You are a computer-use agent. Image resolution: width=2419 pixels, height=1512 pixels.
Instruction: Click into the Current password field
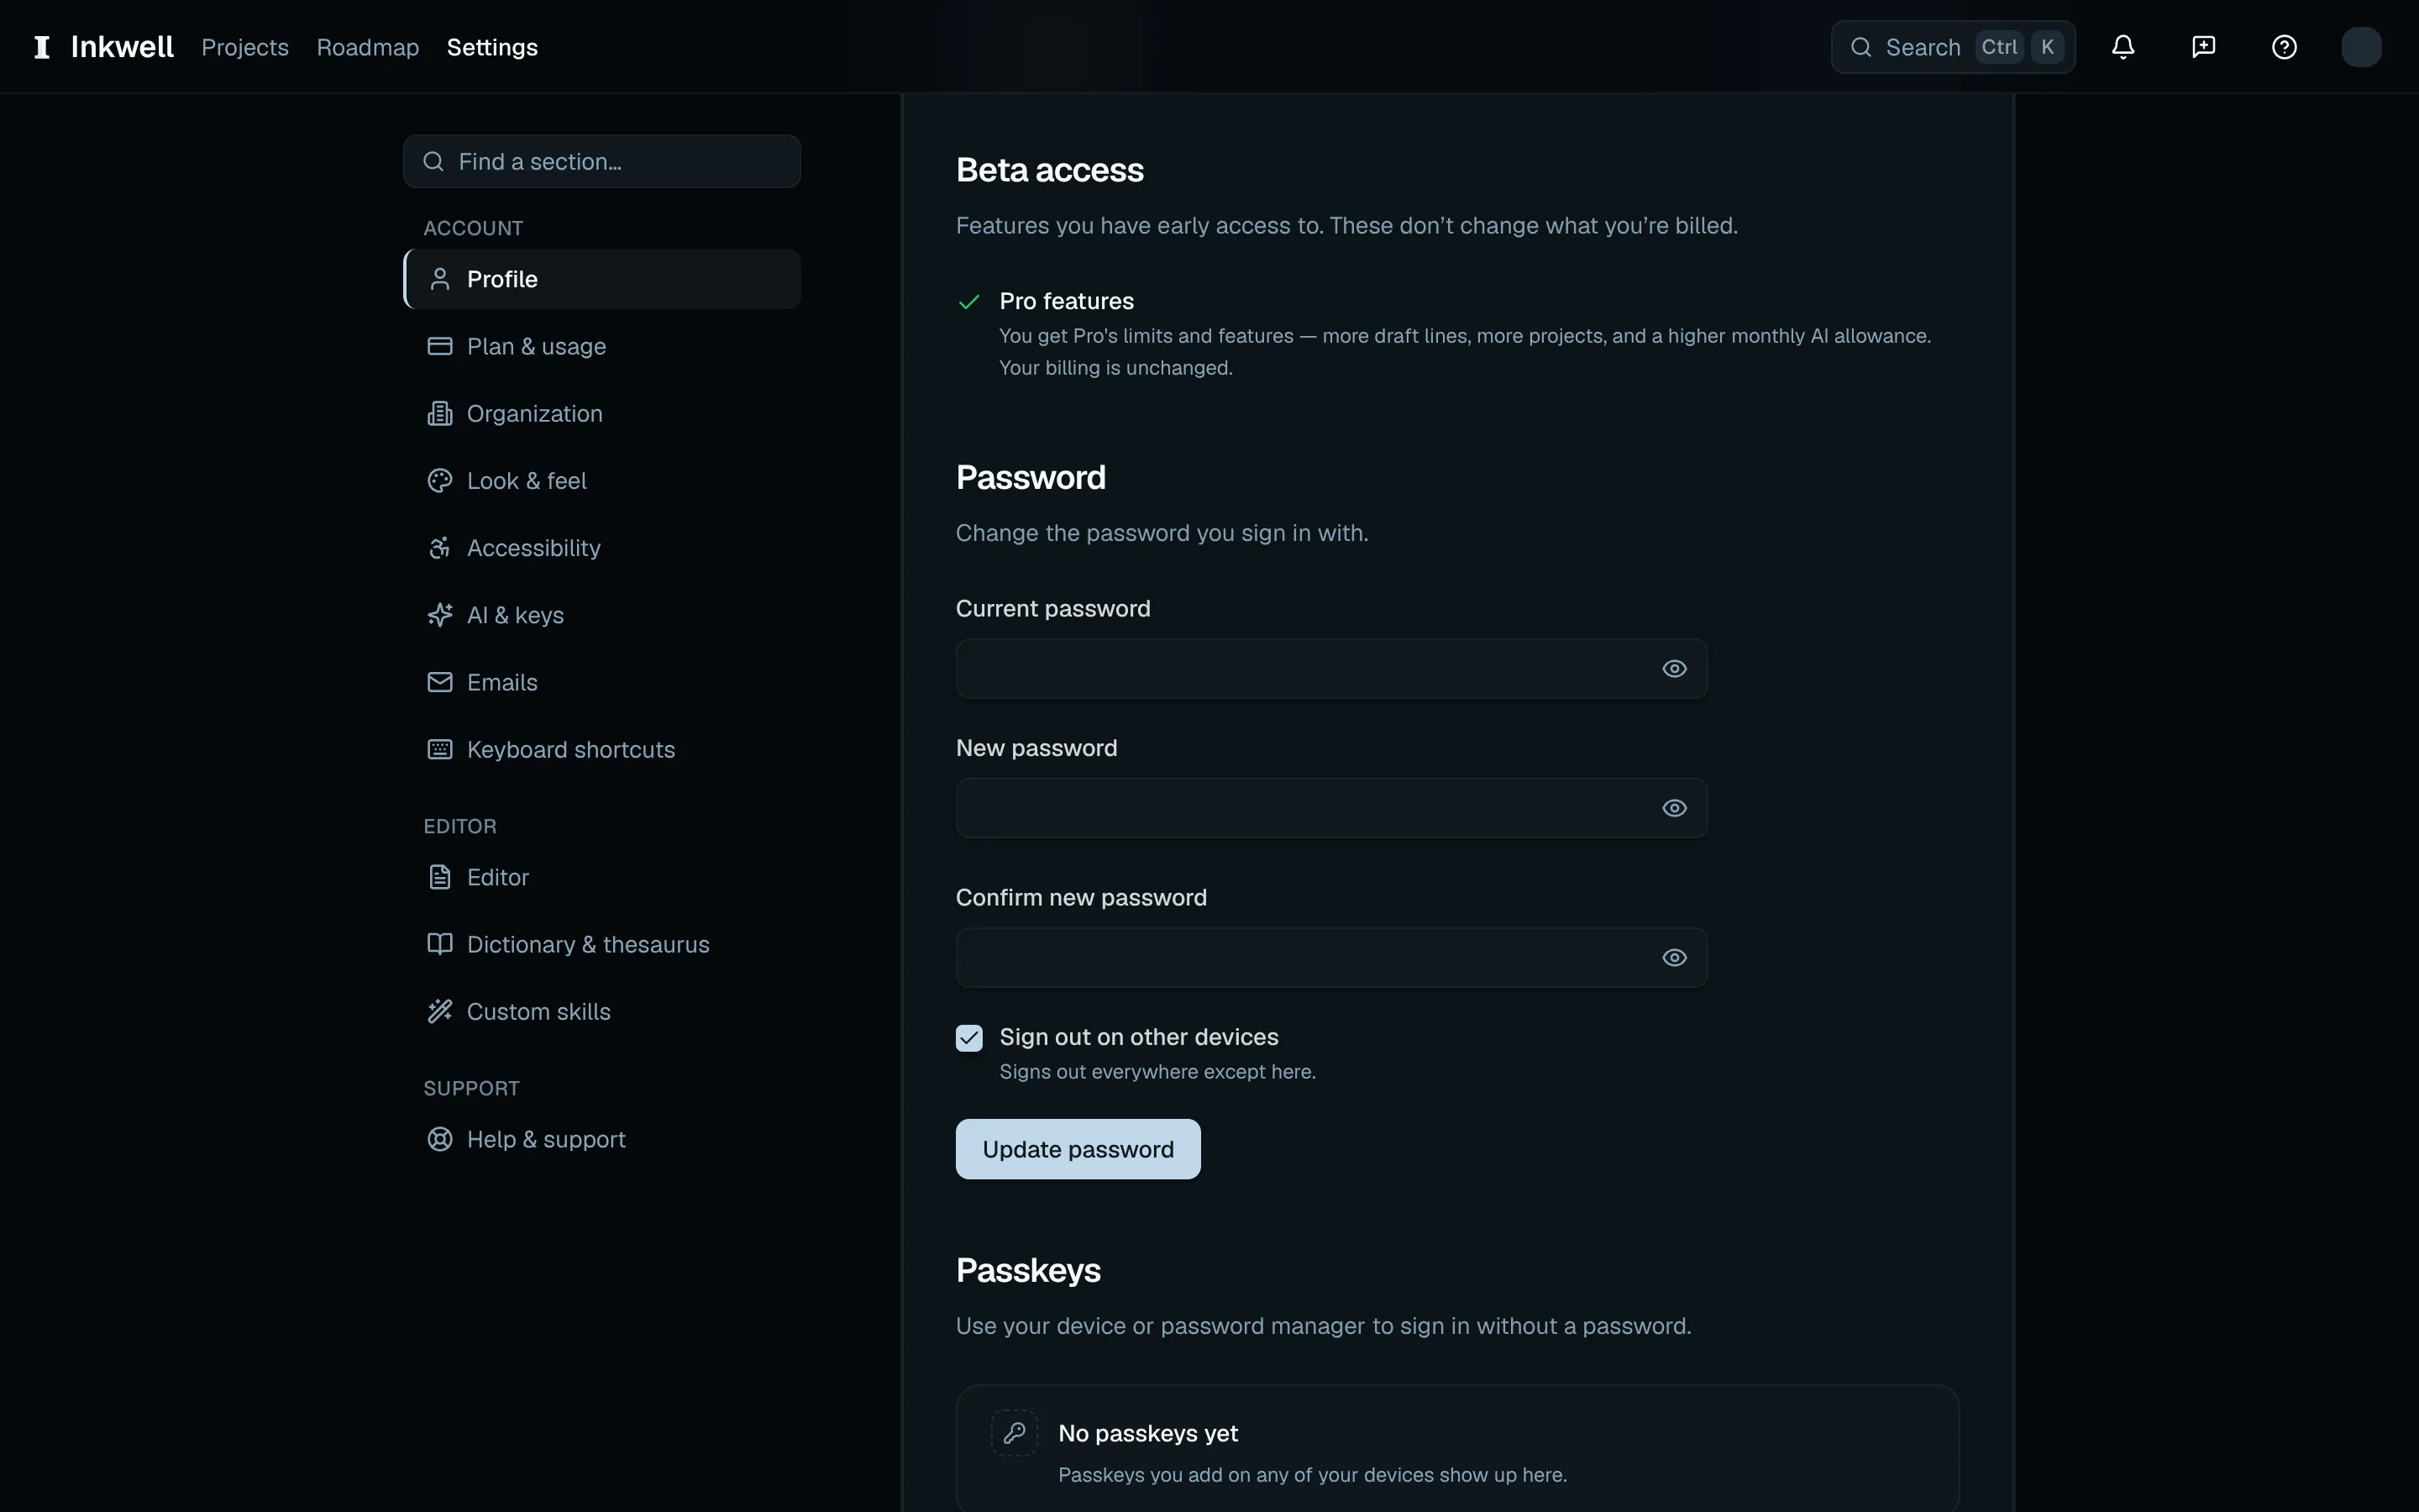click(1331, 669)
